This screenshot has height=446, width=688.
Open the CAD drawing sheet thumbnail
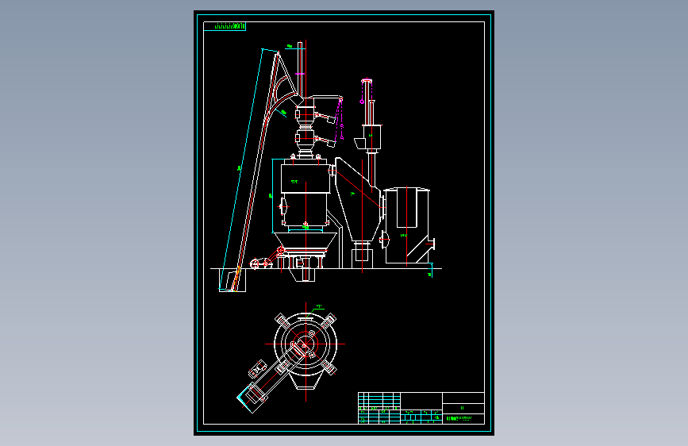coord(344,223)
